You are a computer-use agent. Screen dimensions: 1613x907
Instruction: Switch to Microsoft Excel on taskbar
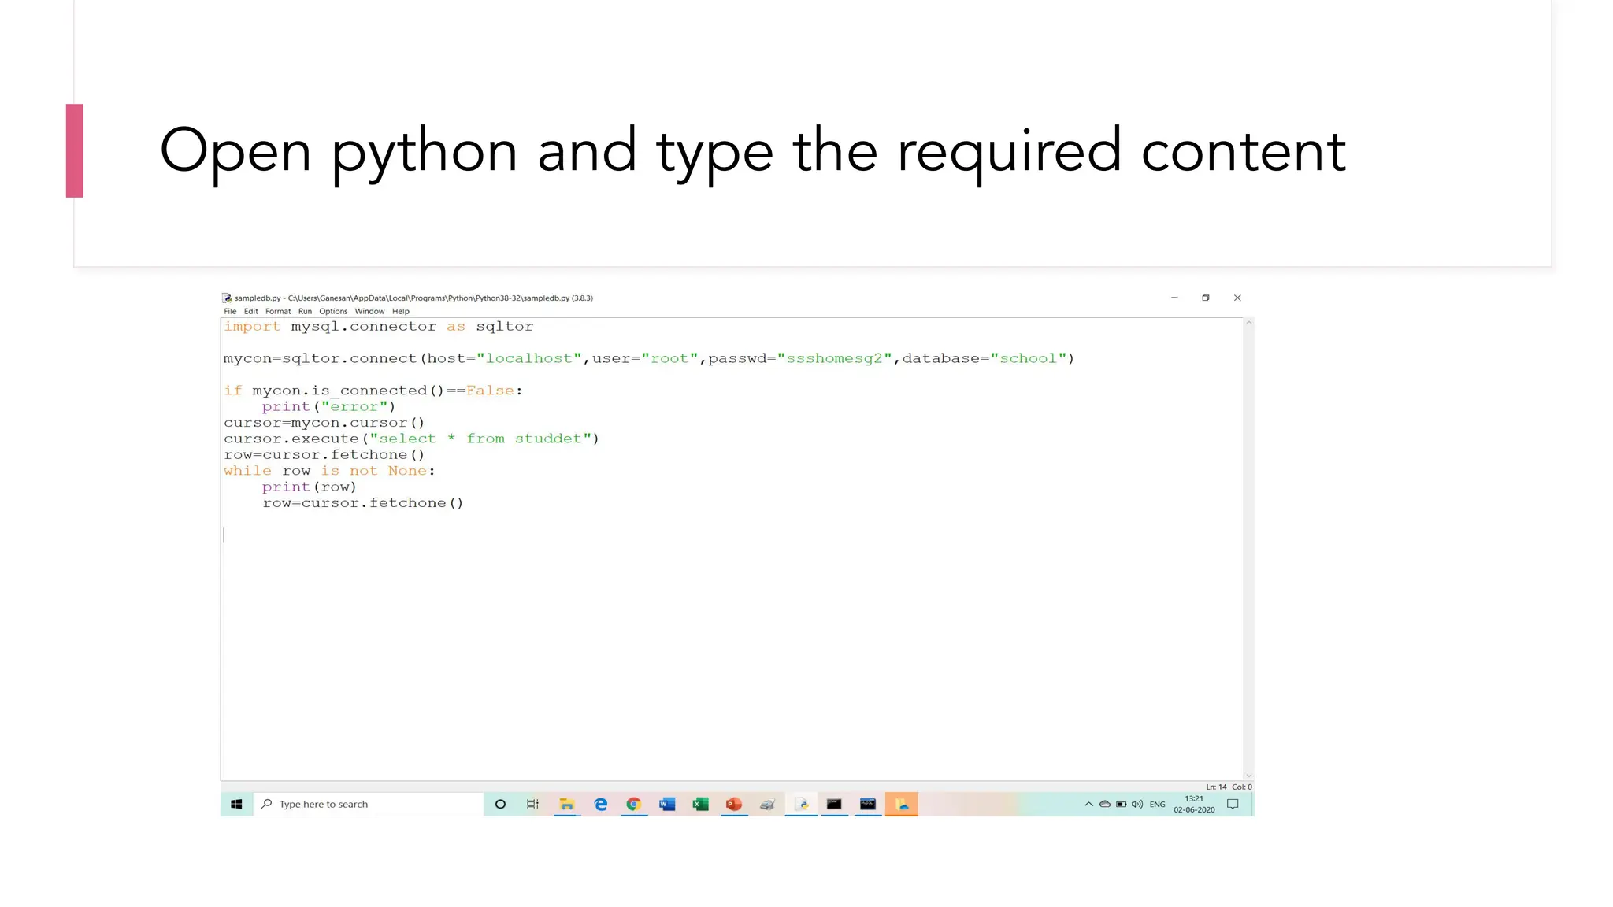pos(700,804)
